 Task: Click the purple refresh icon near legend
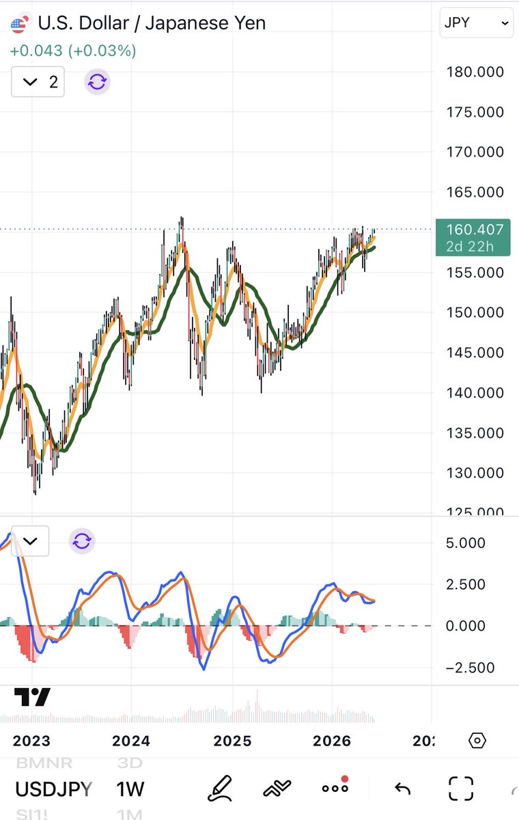click(x=97, y=83)
